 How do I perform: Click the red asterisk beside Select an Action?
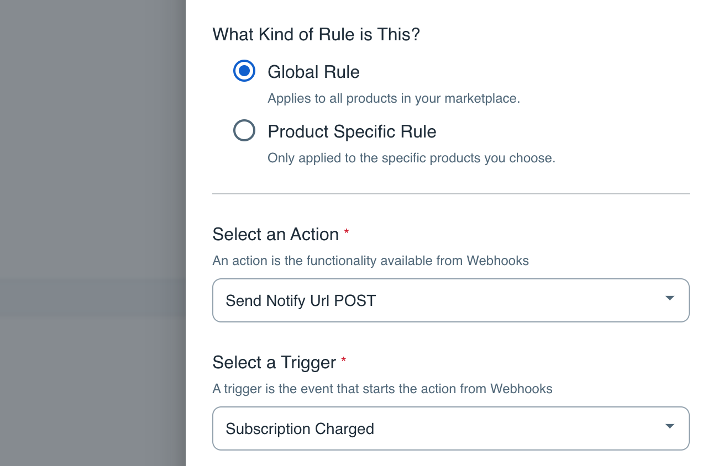[x=347, y=232]
